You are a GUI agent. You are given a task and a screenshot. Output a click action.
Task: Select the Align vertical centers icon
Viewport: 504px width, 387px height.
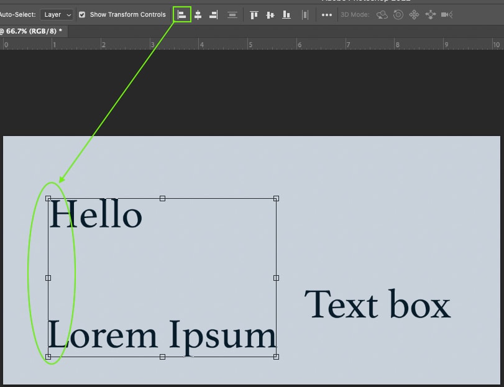[270, 14]
